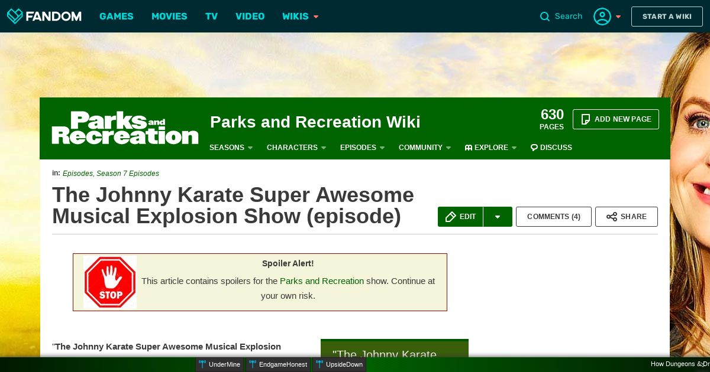Click the UpsideDown pin icon
The width and height of the screenshot is (710, 372).
coord(319,364)
